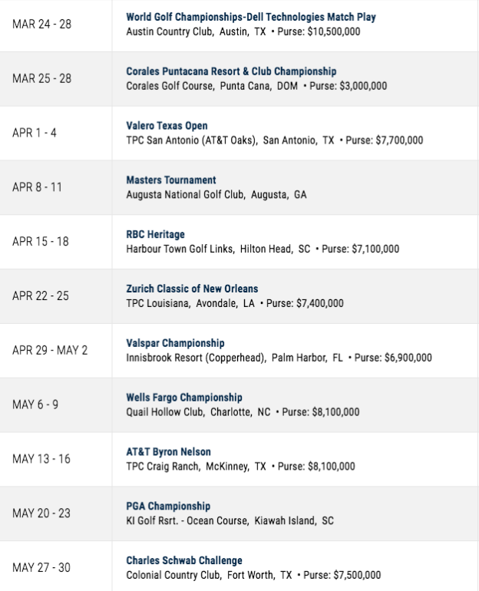The width and height of the screenshot is (479, 591).
Task: Open the Charles Schwab Challenge link
Action: 184,560
